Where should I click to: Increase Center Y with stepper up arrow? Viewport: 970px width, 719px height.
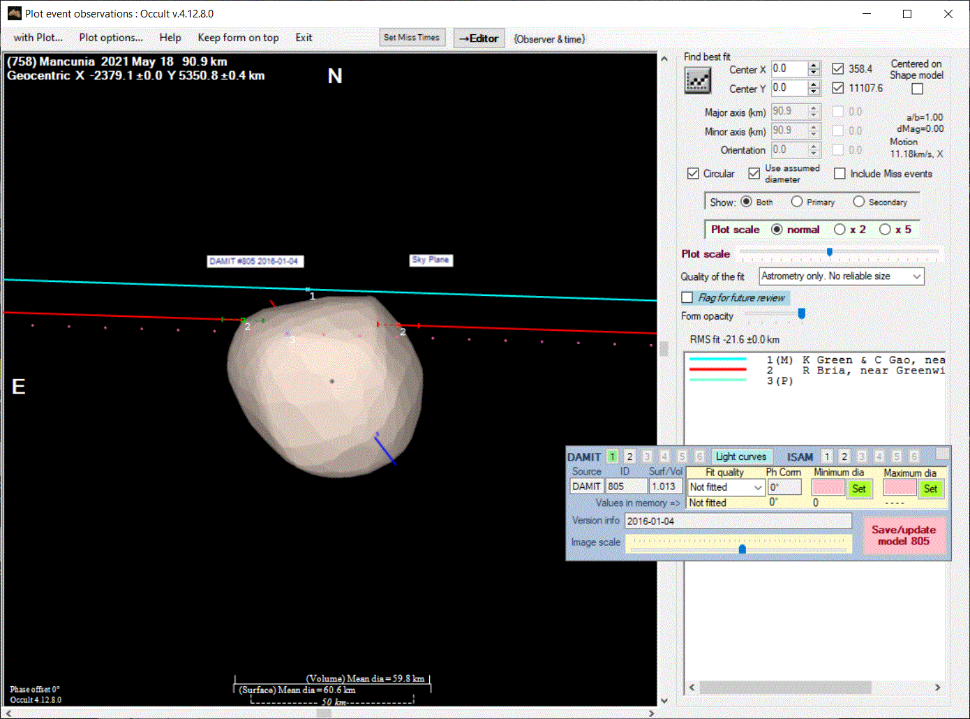point(814,84)
